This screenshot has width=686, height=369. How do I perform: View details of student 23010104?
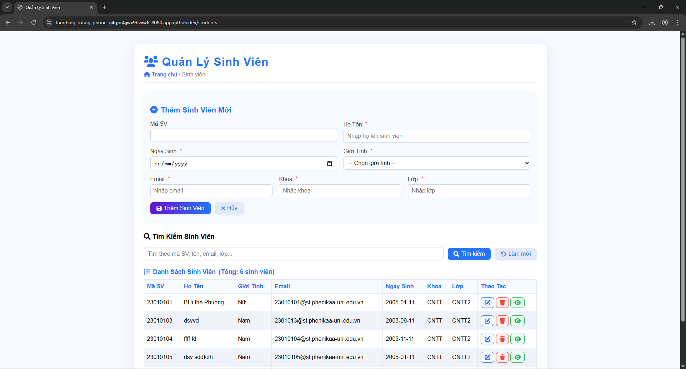517,339
